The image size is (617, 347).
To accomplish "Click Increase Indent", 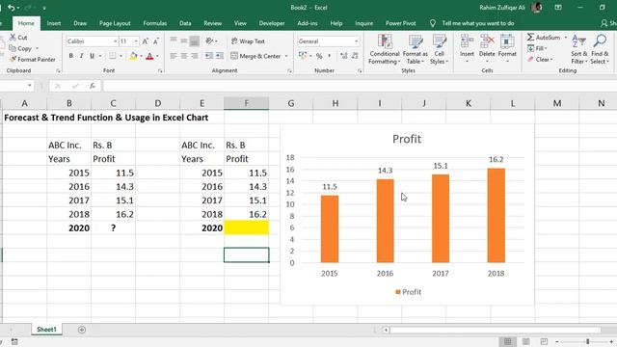I will pos(220,56).
